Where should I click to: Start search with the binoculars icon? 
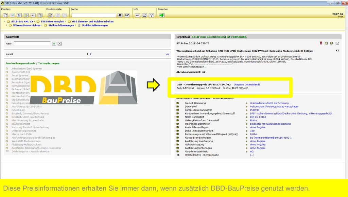point(120,15)
